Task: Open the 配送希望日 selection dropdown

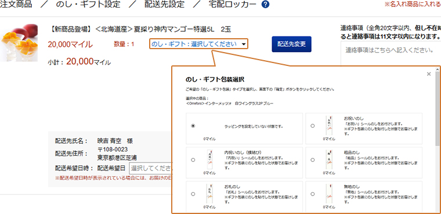Action: [150, 168]
